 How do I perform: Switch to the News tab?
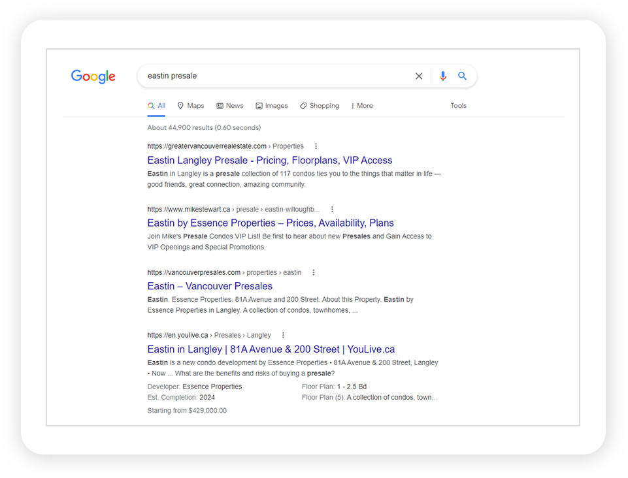(230, 106)
